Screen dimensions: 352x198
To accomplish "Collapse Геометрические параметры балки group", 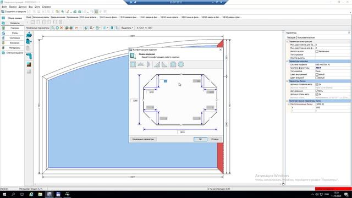I will pyautogui.click(x=287, y=101).
